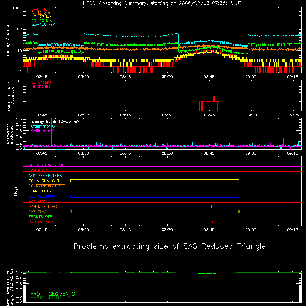Click the magenta Collimator 9 spike near 08:44
Image resolution: width=306 pixels, height=306 pixels.
click(x=207, y=138)
